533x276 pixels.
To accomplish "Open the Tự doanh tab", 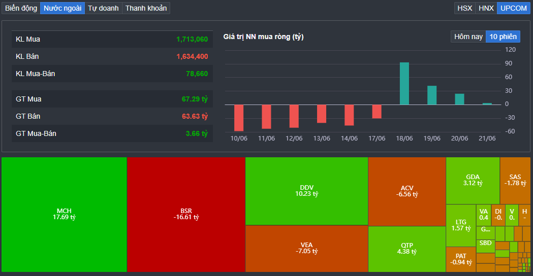I will (x=103, y=8).
